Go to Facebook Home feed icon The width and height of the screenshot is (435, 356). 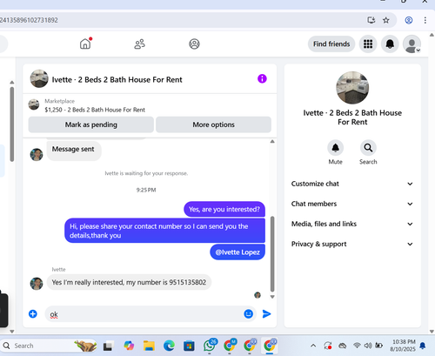85,44
